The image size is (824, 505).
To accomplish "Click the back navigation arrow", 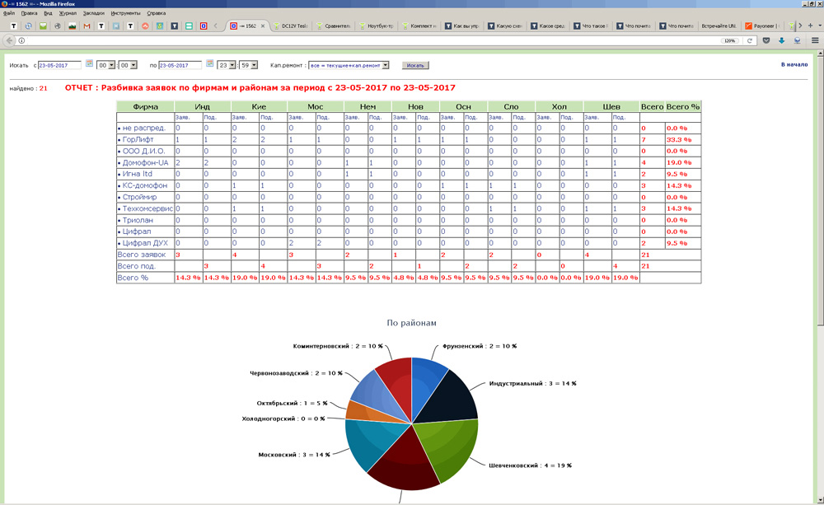I will pos(9,40).
